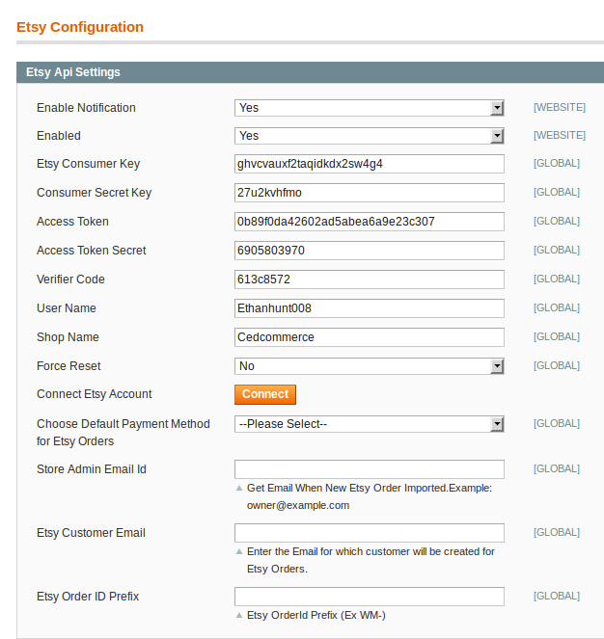
Task: Focus the Access Token Secret field
Action: [370, 251]
